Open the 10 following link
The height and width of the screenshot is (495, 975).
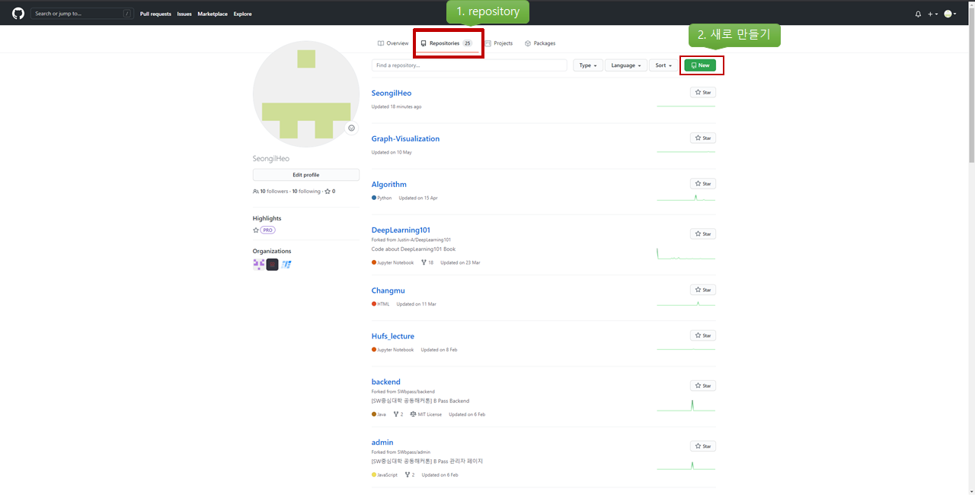click(306, 192)
